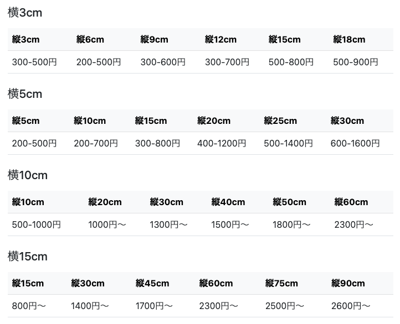400x324 pixels.
Task: Click the 600-1600円 price cell
Action: [355, 143]
